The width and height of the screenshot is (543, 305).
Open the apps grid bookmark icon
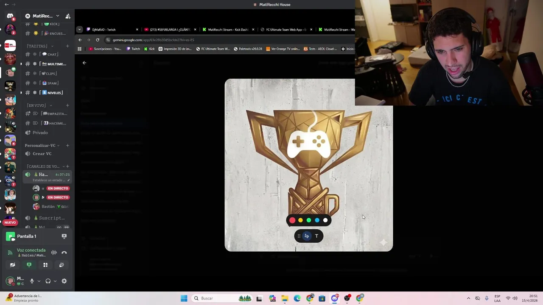[x=79, y=49]
